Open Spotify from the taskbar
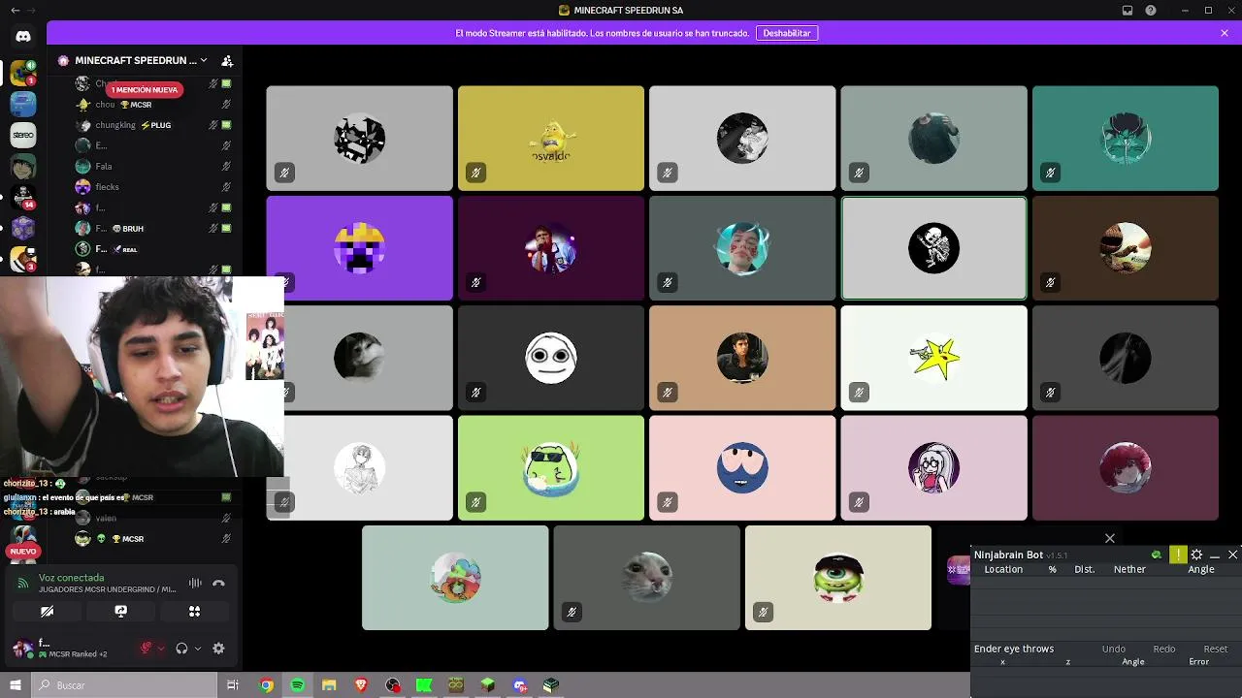1242x698 pixels. pos(297,685)
